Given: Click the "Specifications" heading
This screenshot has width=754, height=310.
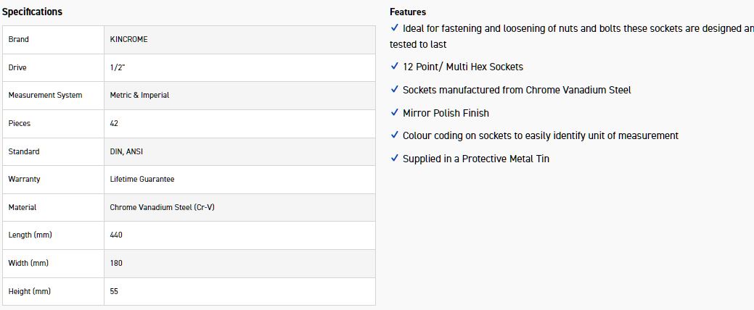Looking at the screenshot, I should tap(32, 12).
